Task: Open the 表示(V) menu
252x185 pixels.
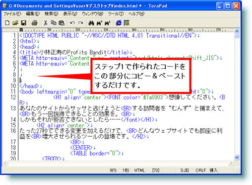Action: click(x=70, y=14)
